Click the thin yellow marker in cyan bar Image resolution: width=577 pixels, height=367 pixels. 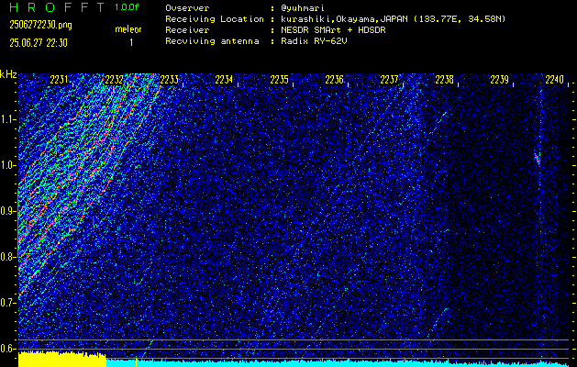point(136,362)
